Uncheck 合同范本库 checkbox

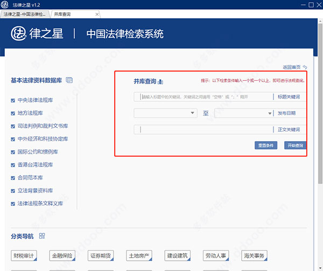(13, 178)
